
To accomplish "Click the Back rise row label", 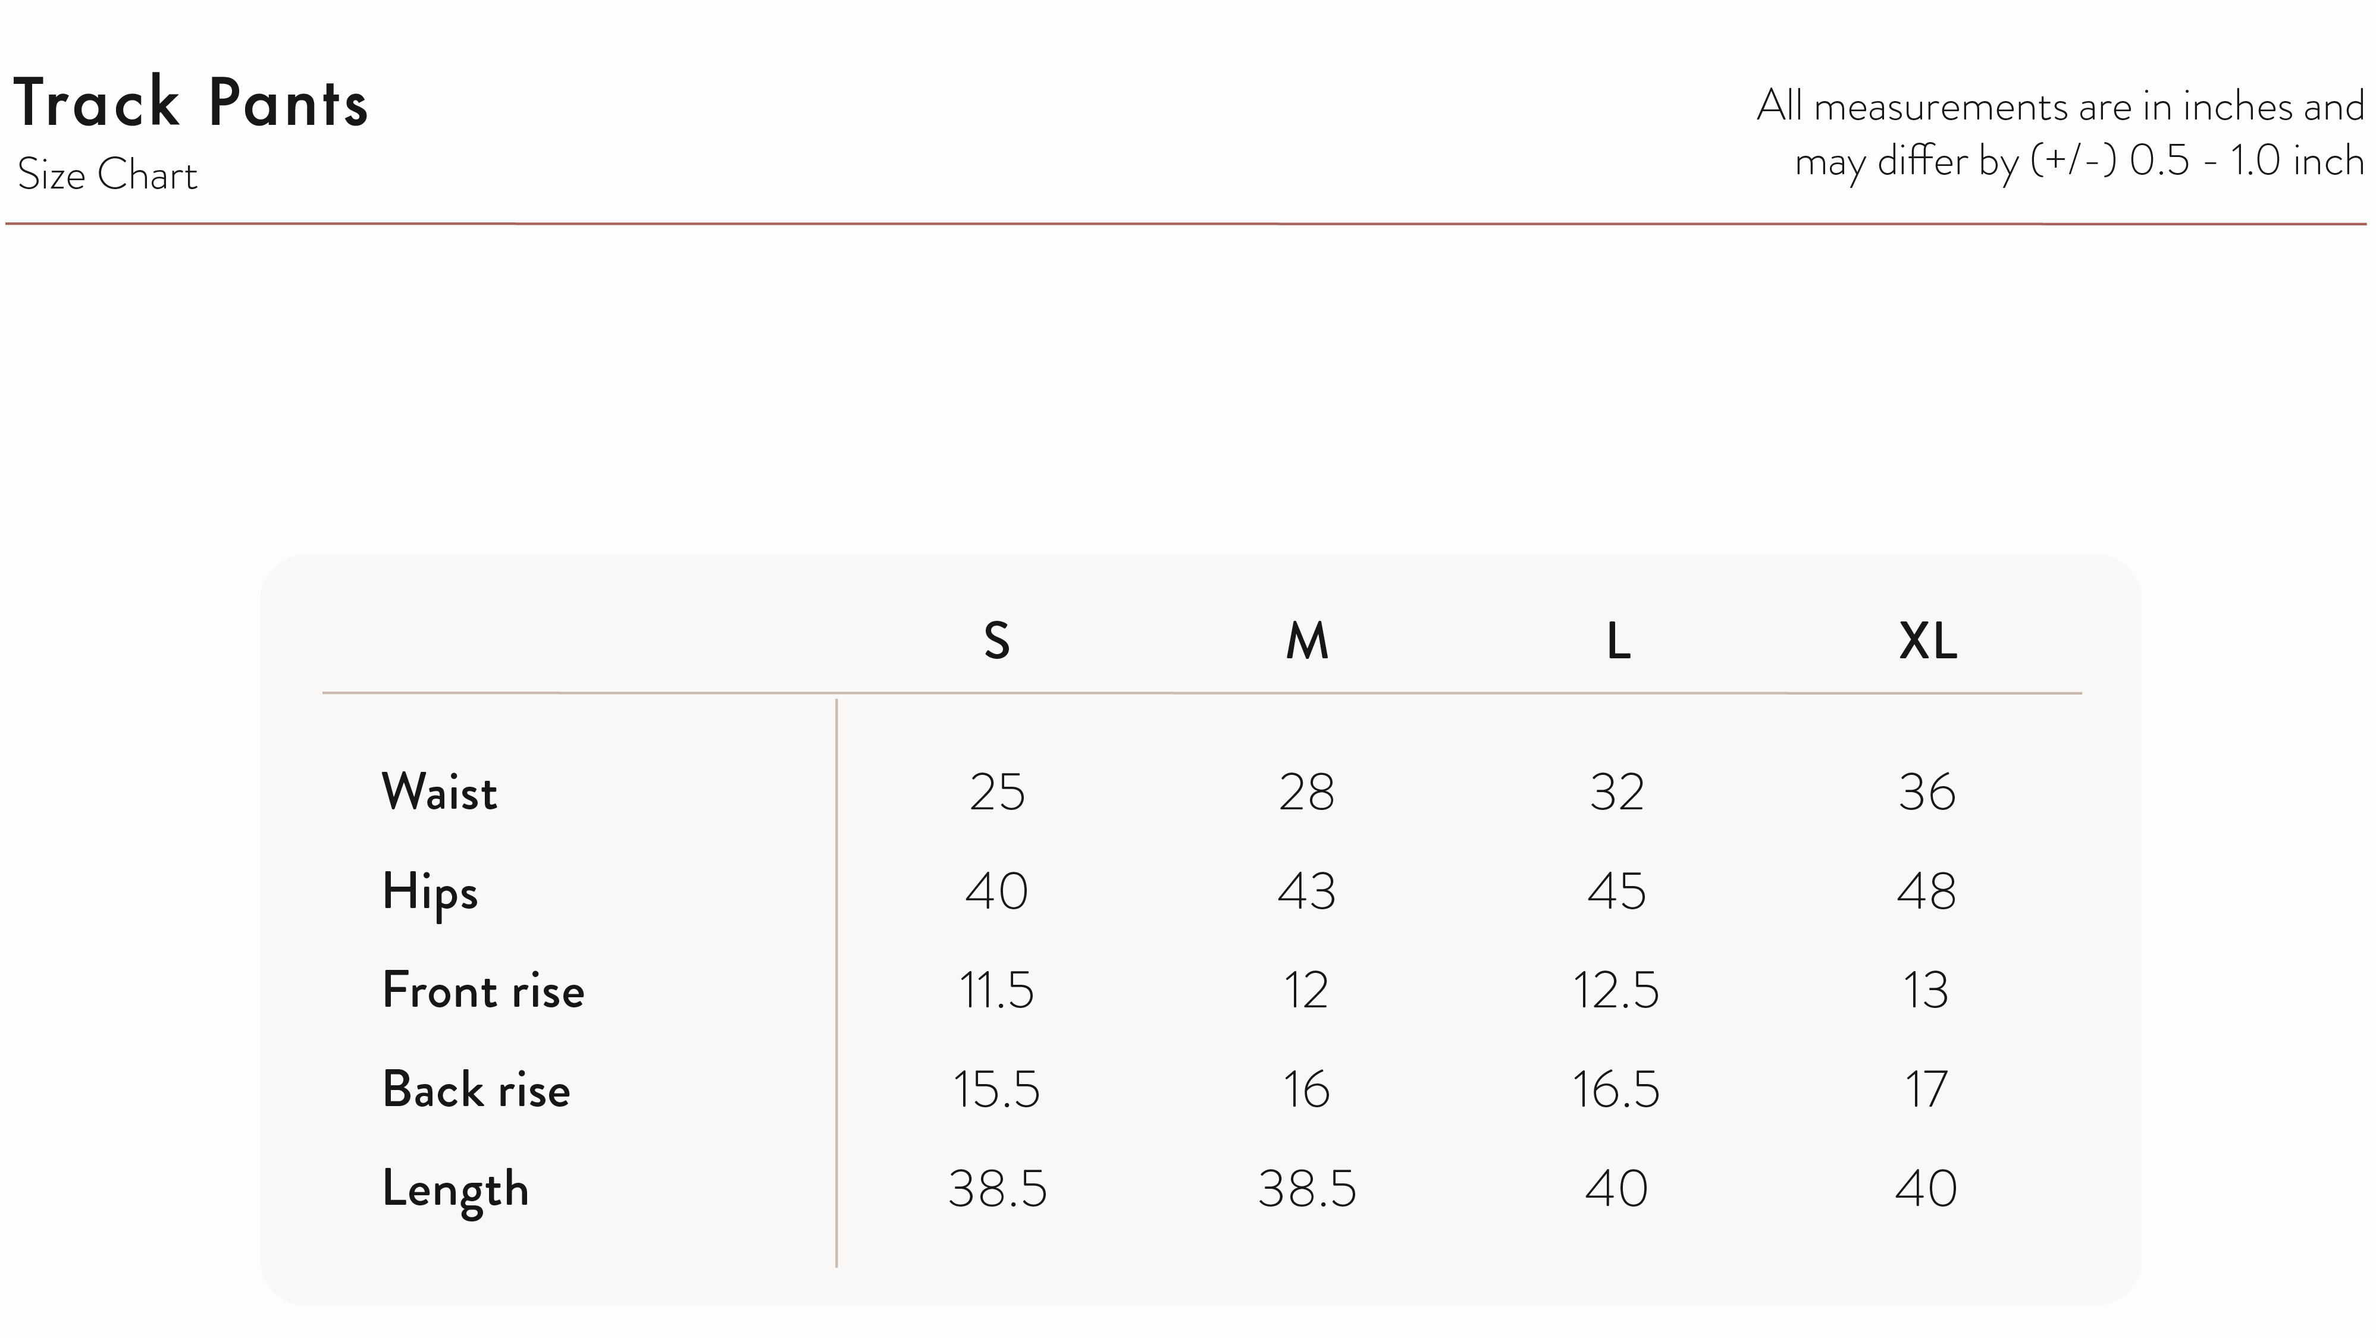I will 476,1089.
